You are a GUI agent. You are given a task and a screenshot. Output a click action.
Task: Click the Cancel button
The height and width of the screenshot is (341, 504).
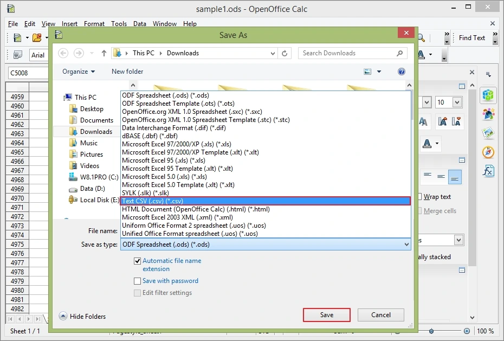381,315
